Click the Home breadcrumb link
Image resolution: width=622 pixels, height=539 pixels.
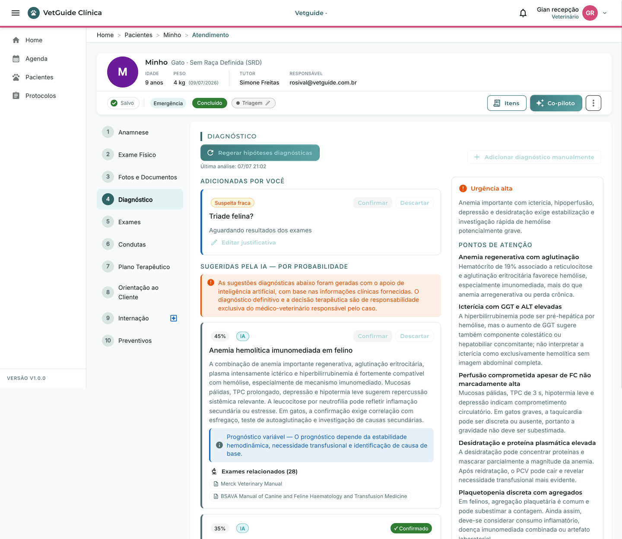pos(105,35)
